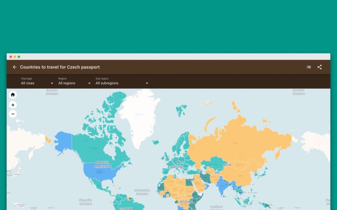The height and width of the screenshot is (210, 337).
Task: Click the back arrow in header
Action: (x=15, y=67)
